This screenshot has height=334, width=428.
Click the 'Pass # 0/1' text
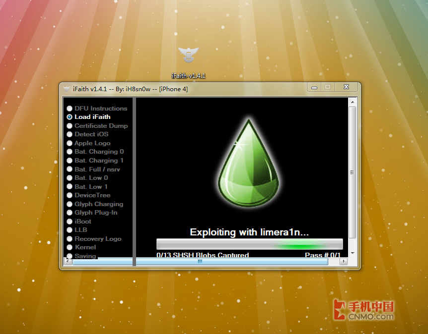pos(323,255)
